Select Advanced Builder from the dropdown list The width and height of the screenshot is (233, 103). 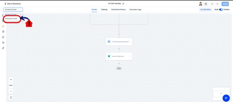point(11,19)
